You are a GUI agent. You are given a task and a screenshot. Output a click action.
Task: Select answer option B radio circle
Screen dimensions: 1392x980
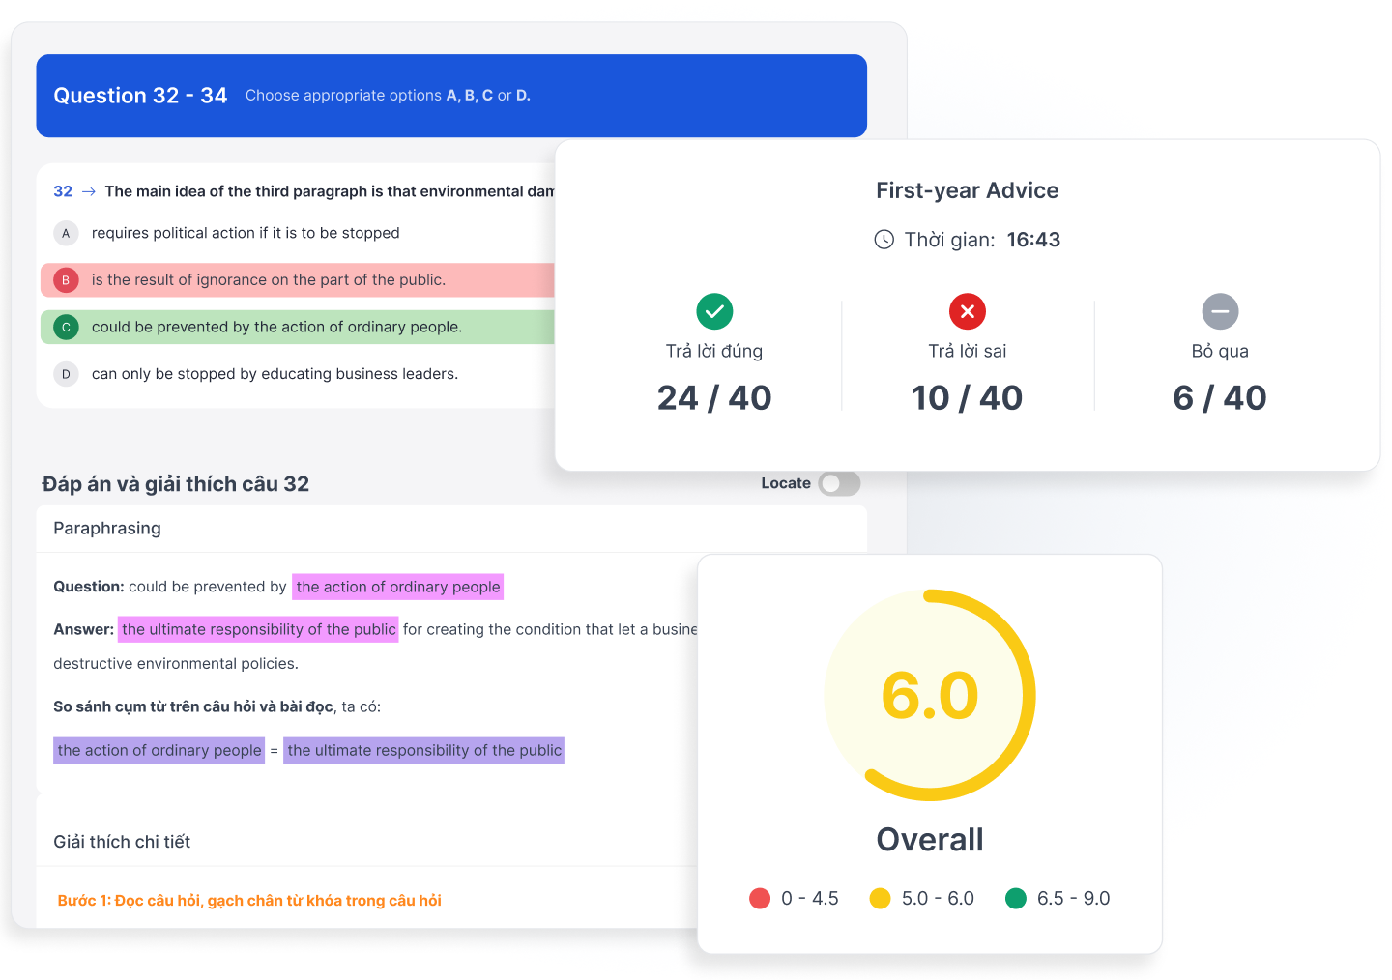pyautogui.click(x=66, y=280)
